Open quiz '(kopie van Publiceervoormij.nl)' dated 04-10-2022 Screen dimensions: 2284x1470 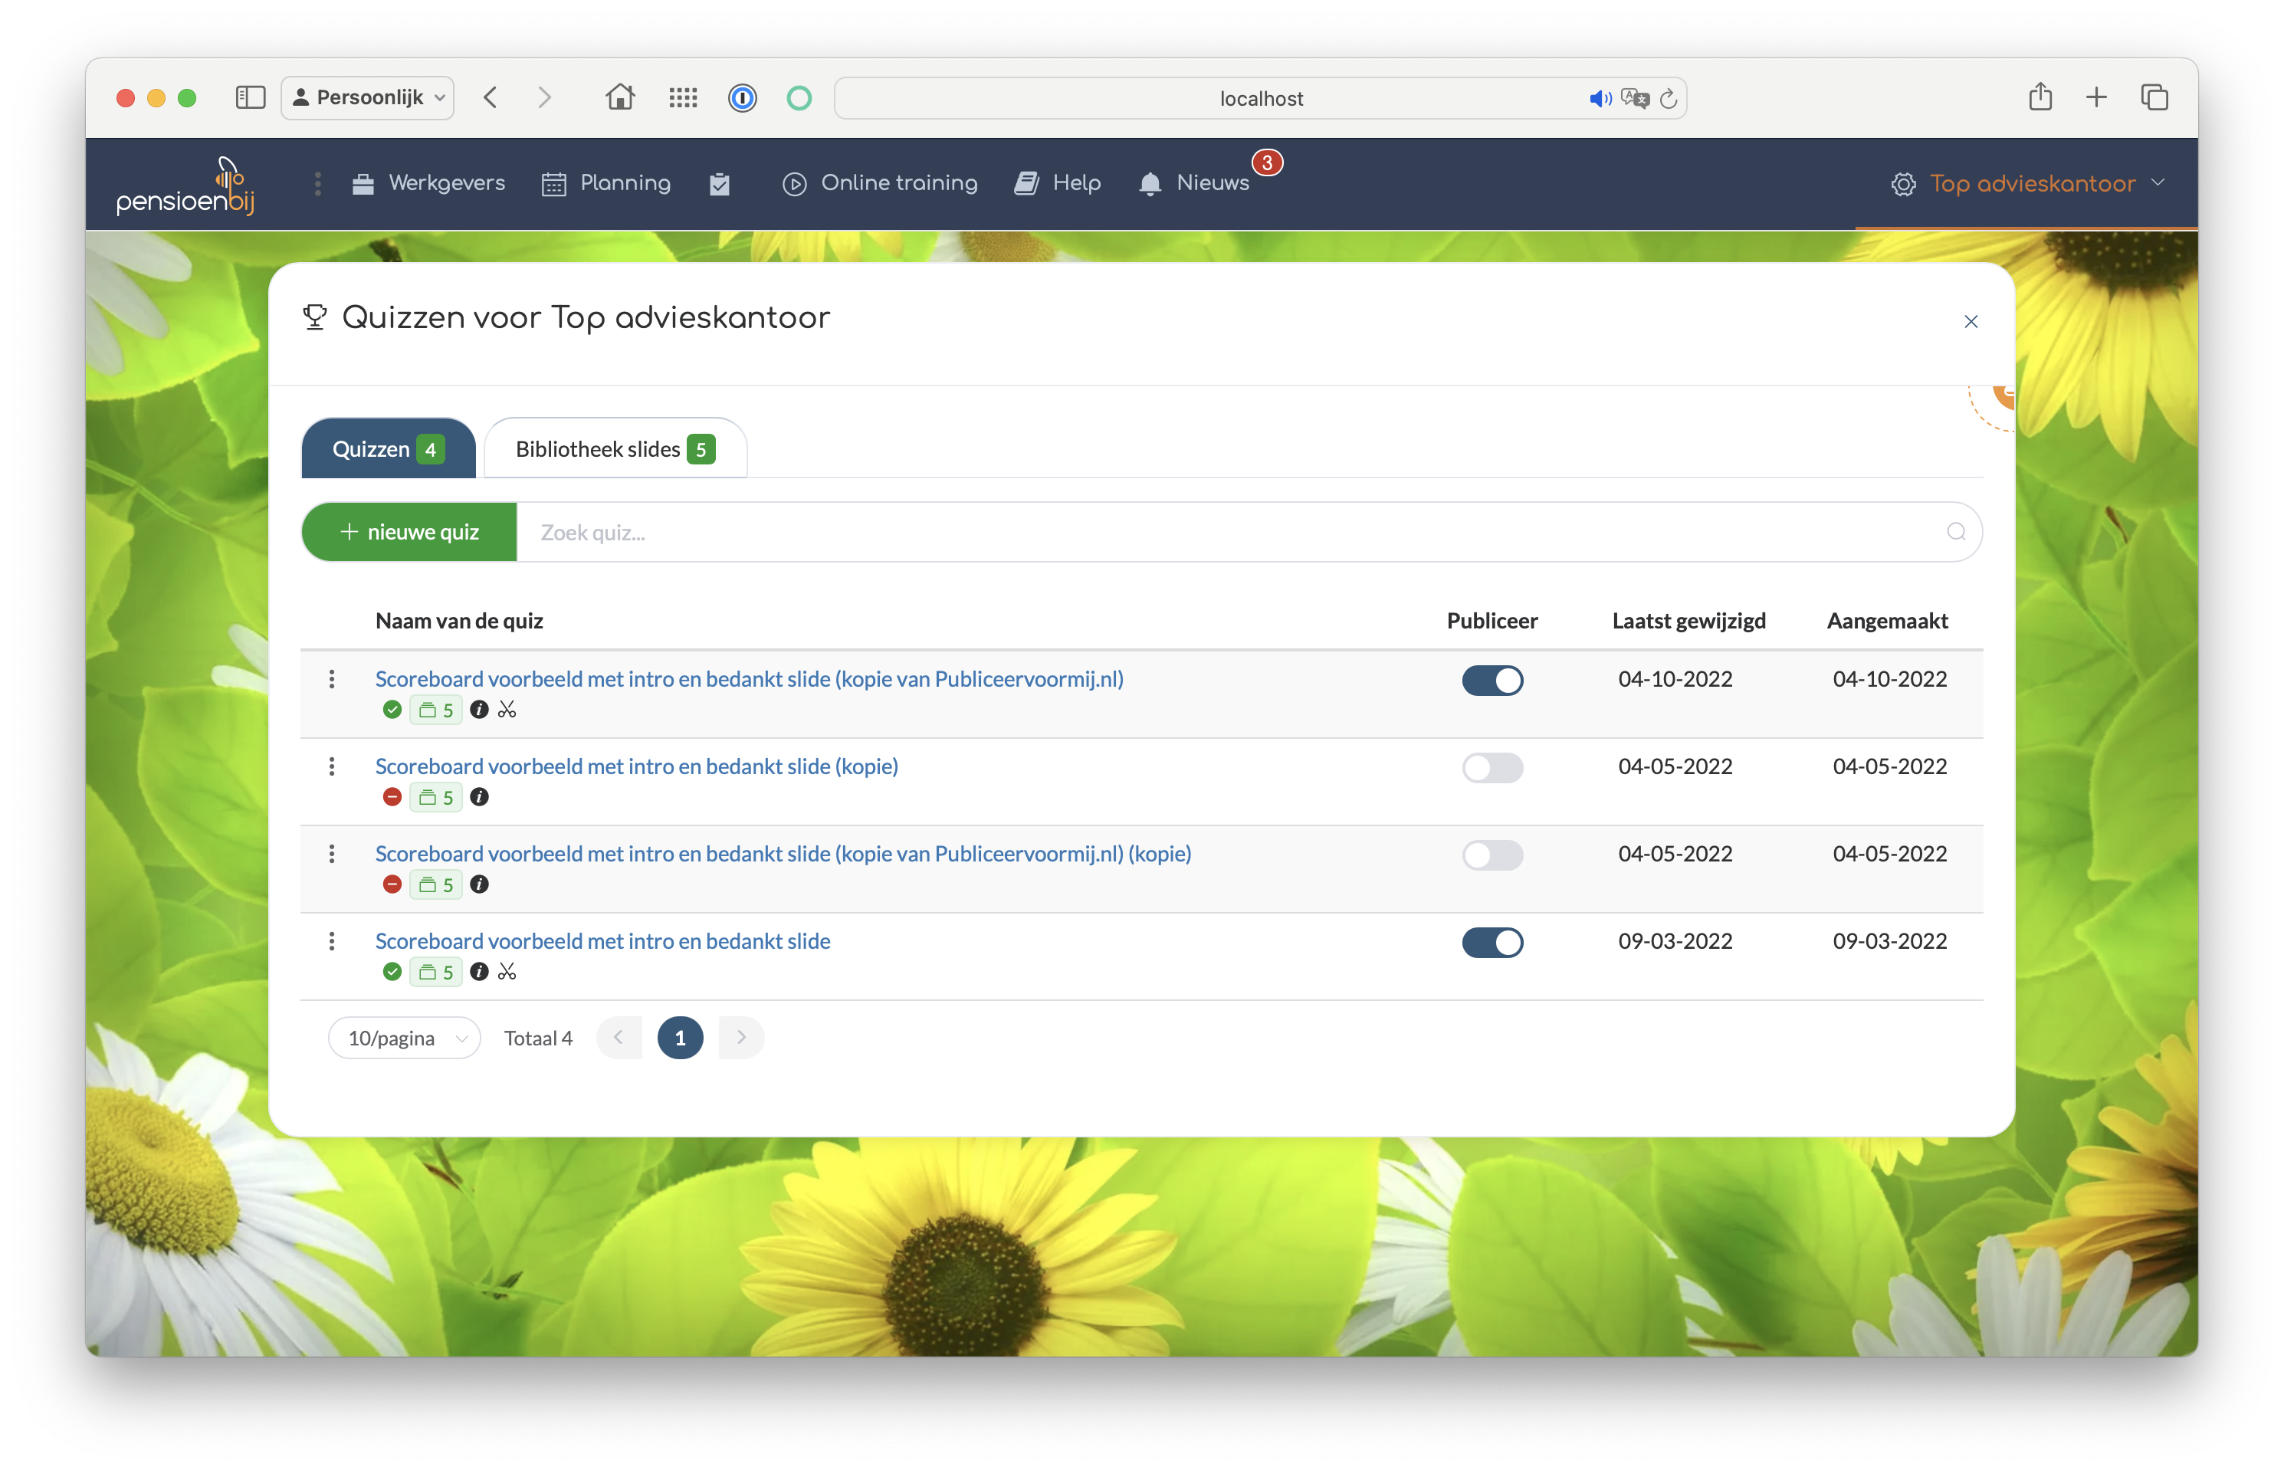[750, 679]
